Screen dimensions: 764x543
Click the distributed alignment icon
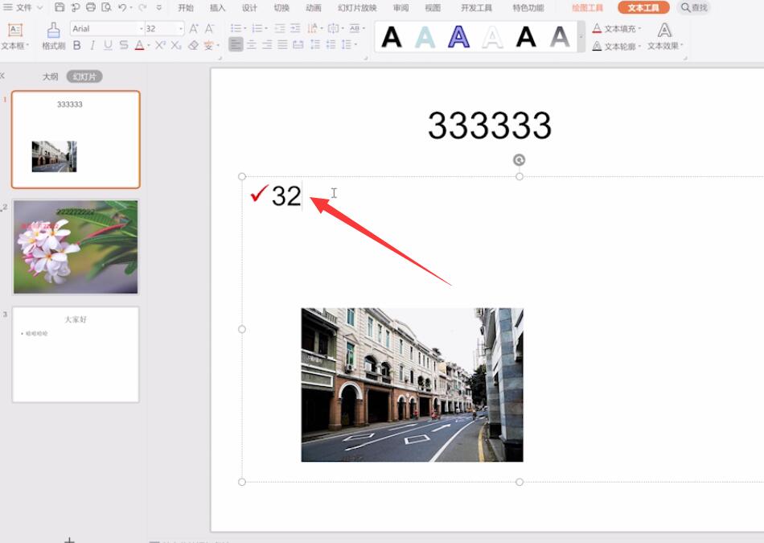tap(298, 45)
